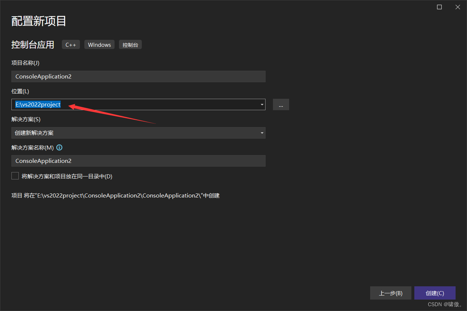Click the project name field ConsoleApplication2
The image size is (467, 311).
[x=138, y=76]
